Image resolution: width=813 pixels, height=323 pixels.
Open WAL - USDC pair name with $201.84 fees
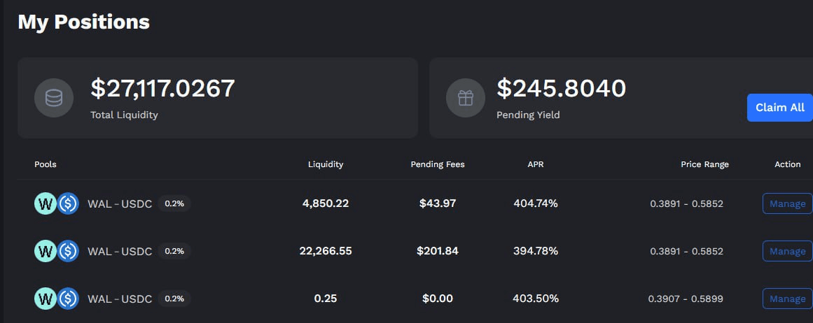tap(120, 251)
